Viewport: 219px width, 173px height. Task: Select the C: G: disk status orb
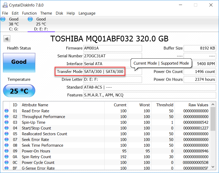coord(3,19)
